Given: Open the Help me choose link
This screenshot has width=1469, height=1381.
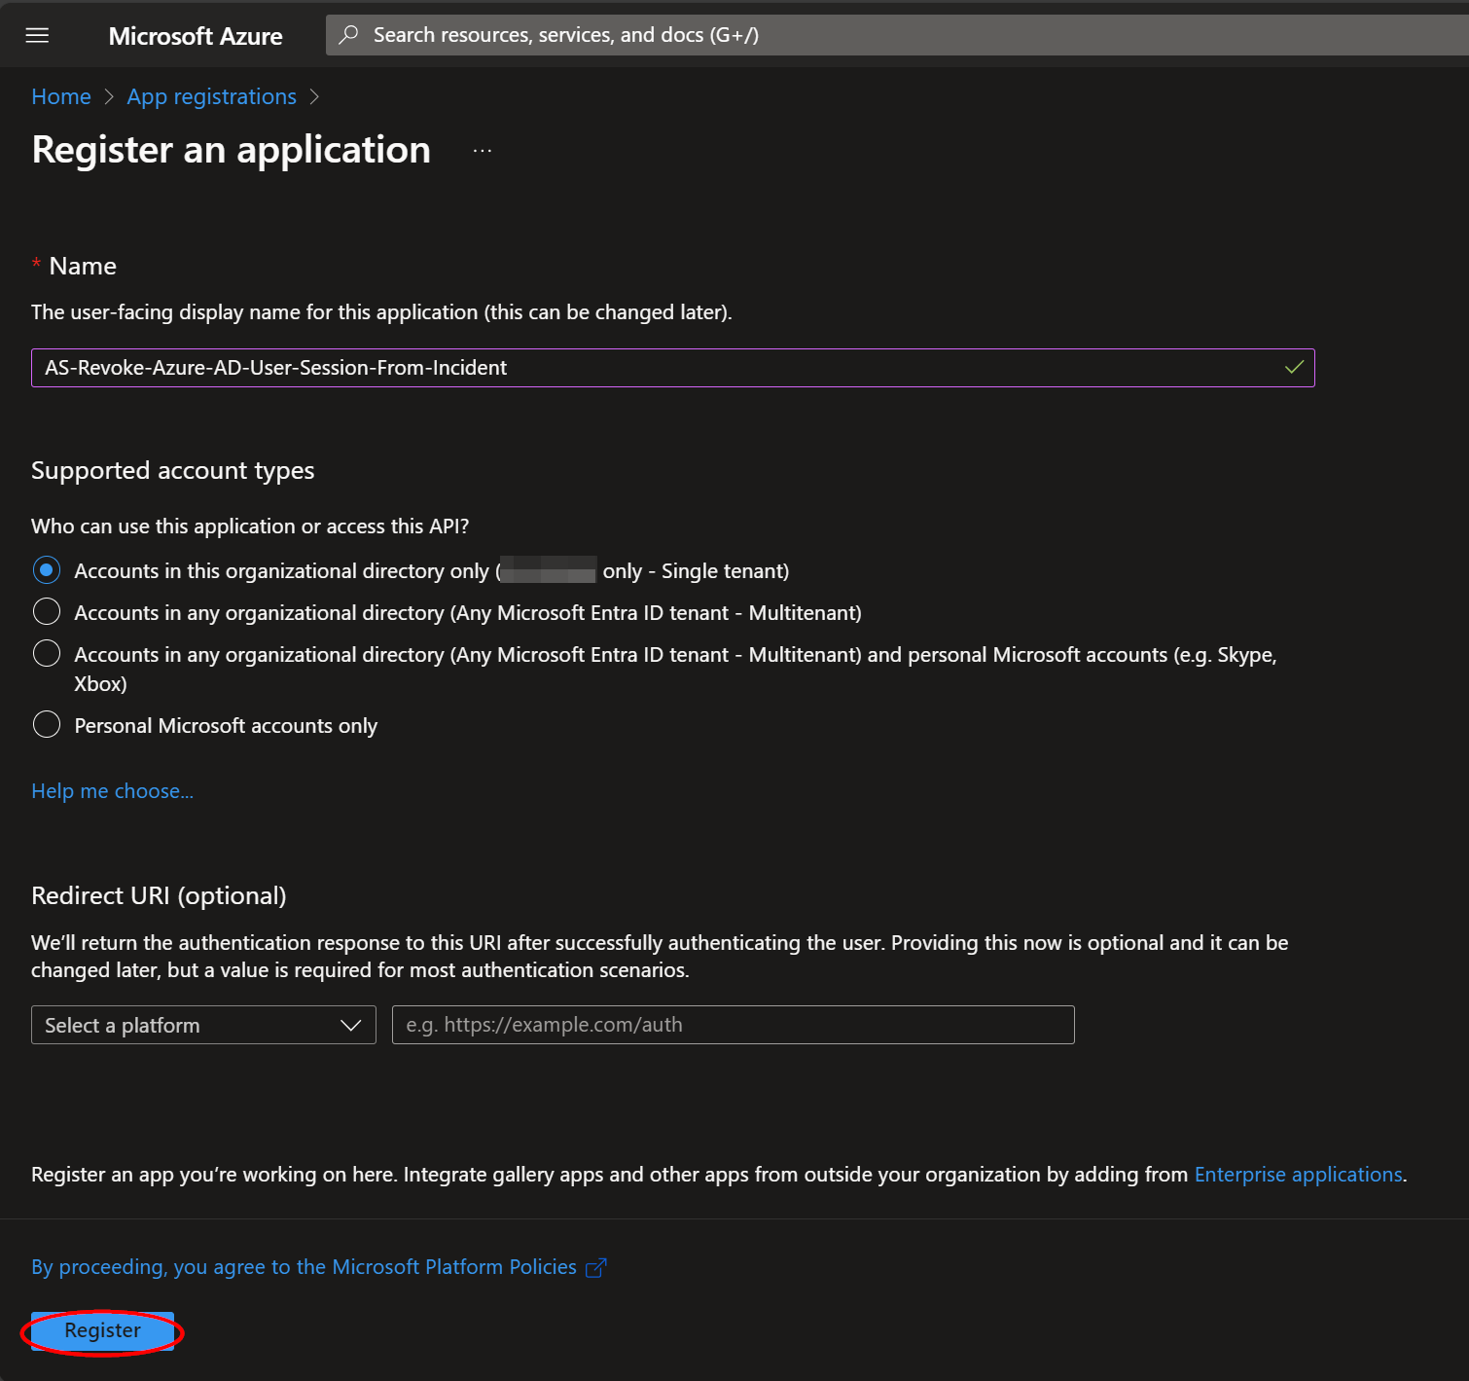Looking at the screenshot, I should [x=113, y=791].
